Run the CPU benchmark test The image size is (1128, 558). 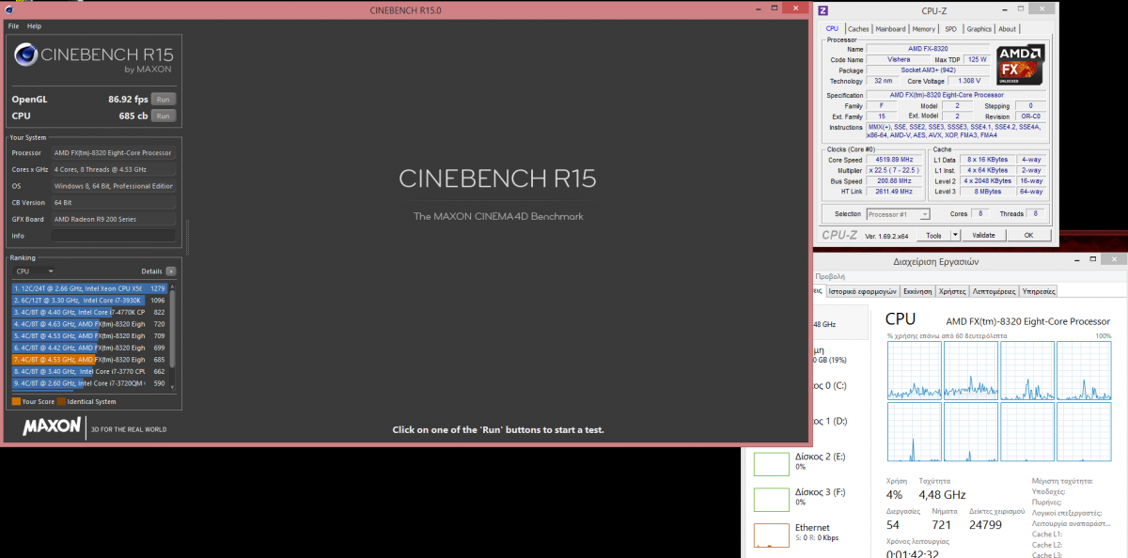click(x=164, y=116)
